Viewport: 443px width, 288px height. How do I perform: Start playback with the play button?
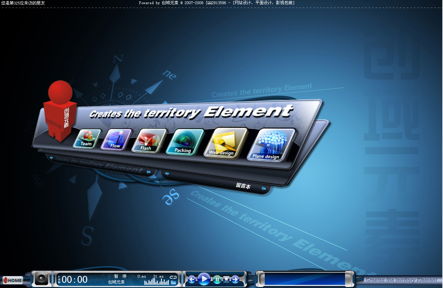[x=204, y=279]
